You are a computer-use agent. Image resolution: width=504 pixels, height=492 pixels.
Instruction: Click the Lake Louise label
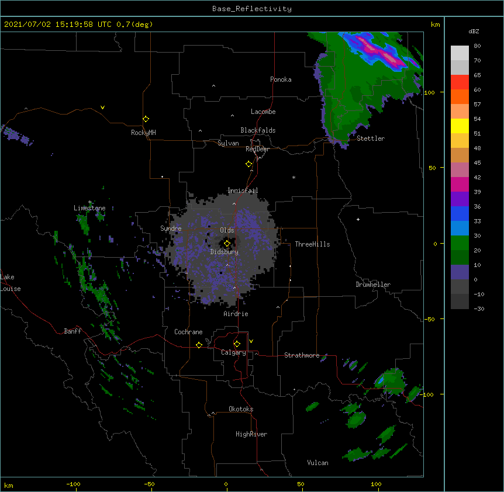point(11,283)
